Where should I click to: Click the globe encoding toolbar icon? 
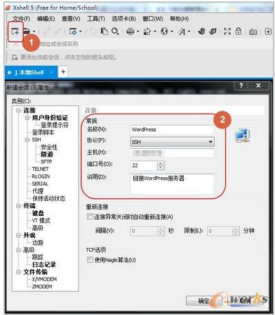(x=164, y=31)
